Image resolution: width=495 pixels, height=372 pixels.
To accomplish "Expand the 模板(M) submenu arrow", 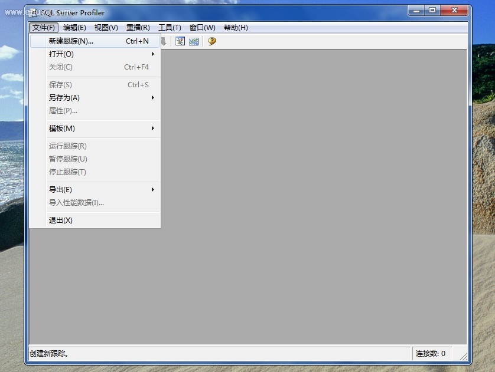I will coord(152,129).
